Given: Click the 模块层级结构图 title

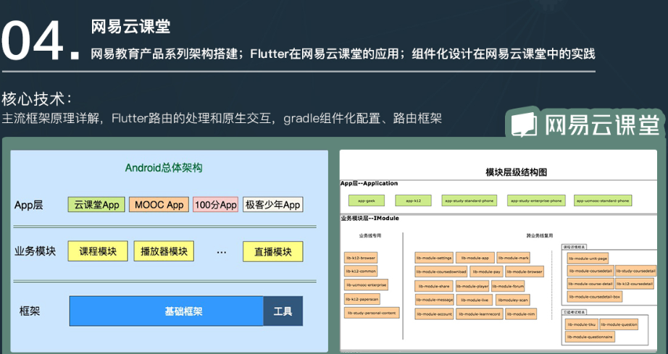Looking at the screenshot, I should [516, 172].
